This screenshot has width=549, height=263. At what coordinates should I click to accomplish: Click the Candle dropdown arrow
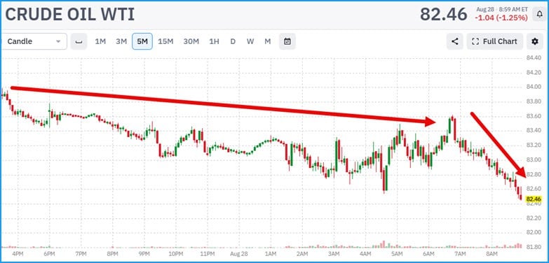[58, 41]
